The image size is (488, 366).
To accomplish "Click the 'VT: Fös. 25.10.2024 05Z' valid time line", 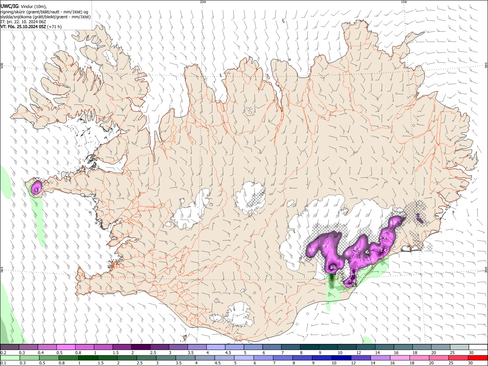I will coord(23,27).
